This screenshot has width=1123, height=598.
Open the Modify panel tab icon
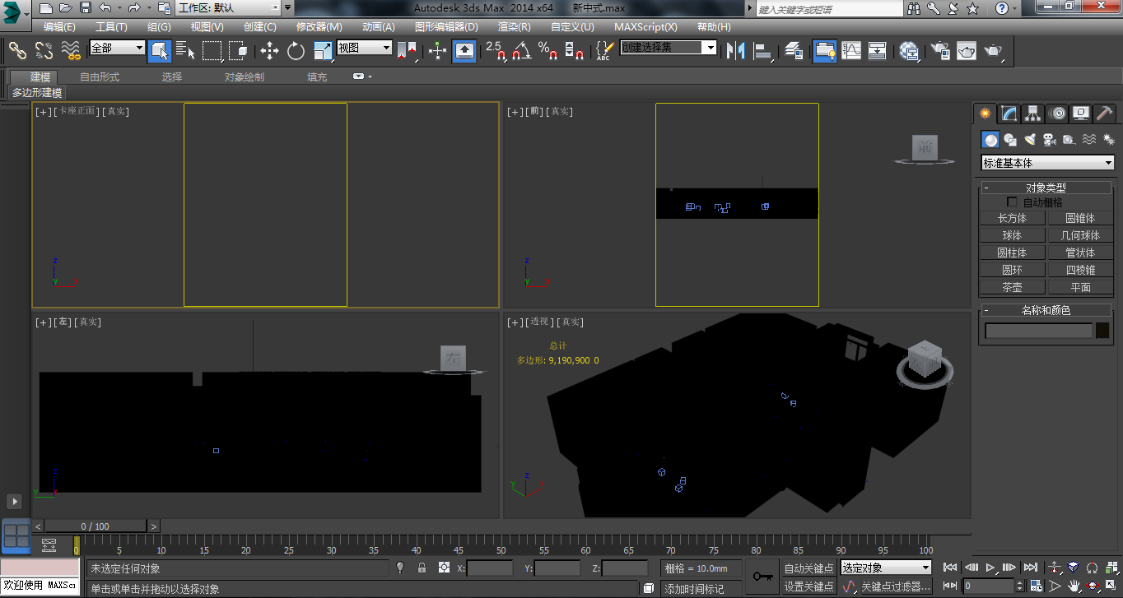click(1009, 114)
